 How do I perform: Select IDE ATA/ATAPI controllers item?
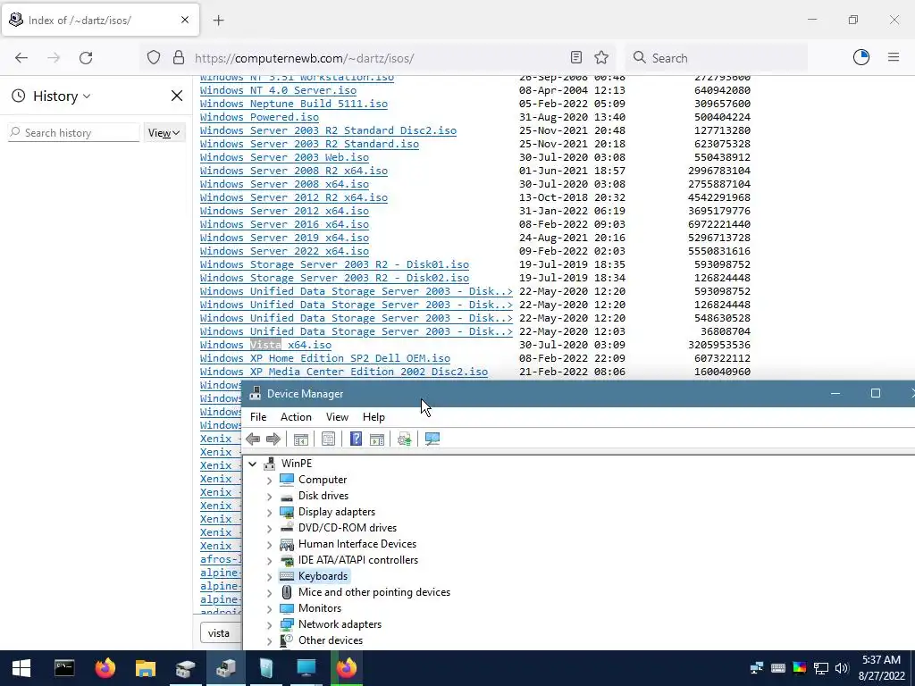(357, 560)
